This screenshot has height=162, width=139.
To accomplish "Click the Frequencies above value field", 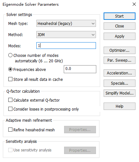I will pos(80,69).
